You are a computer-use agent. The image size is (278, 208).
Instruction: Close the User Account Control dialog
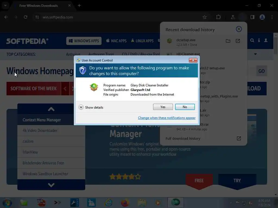click(x=193, y=60)
